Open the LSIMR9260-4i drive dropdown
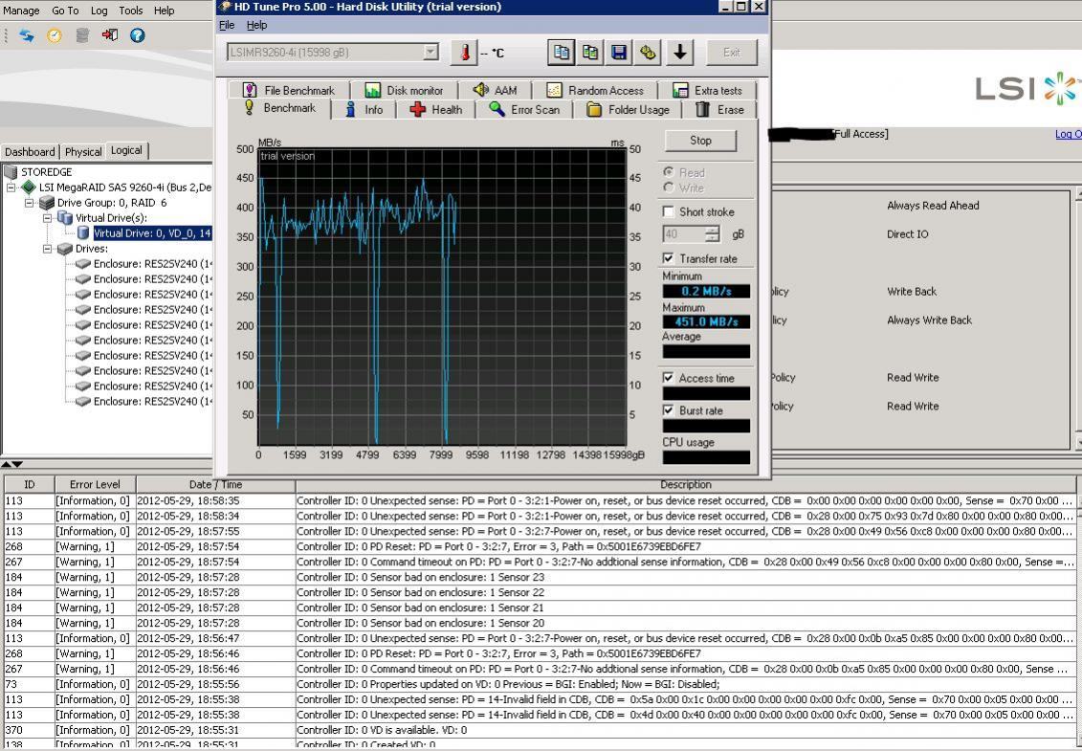Viewport: 1082px width, 751px height. tap(431, 53)
